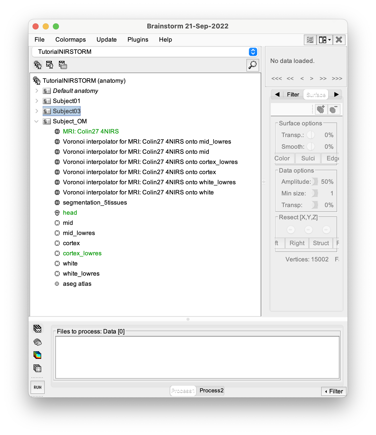Click the cortex_lowres surface icon
Viewport: 376px width, 435px height.
[x=57, y=253]
